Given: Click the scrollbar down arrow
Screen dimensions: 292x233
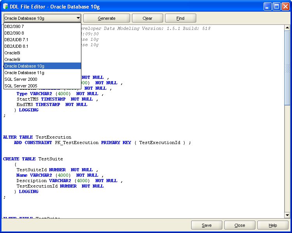Looking at the screenshot, I should tap(287, 215).
